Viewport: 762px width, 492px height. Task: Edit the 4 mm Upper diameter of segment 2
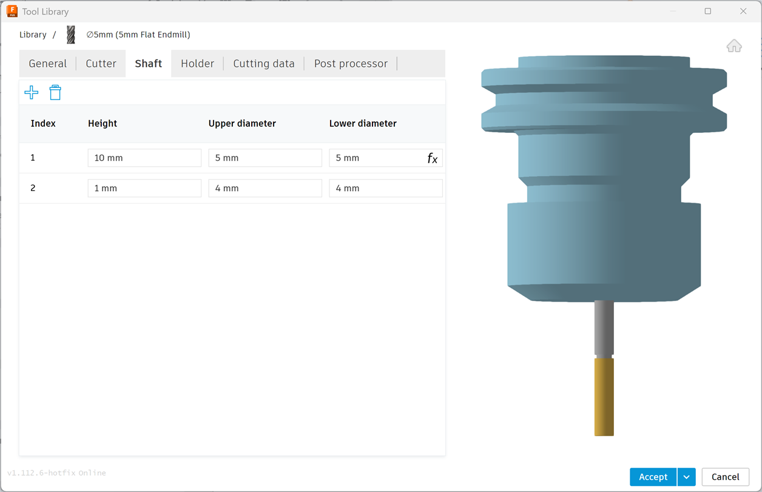[x=265, y=187]
